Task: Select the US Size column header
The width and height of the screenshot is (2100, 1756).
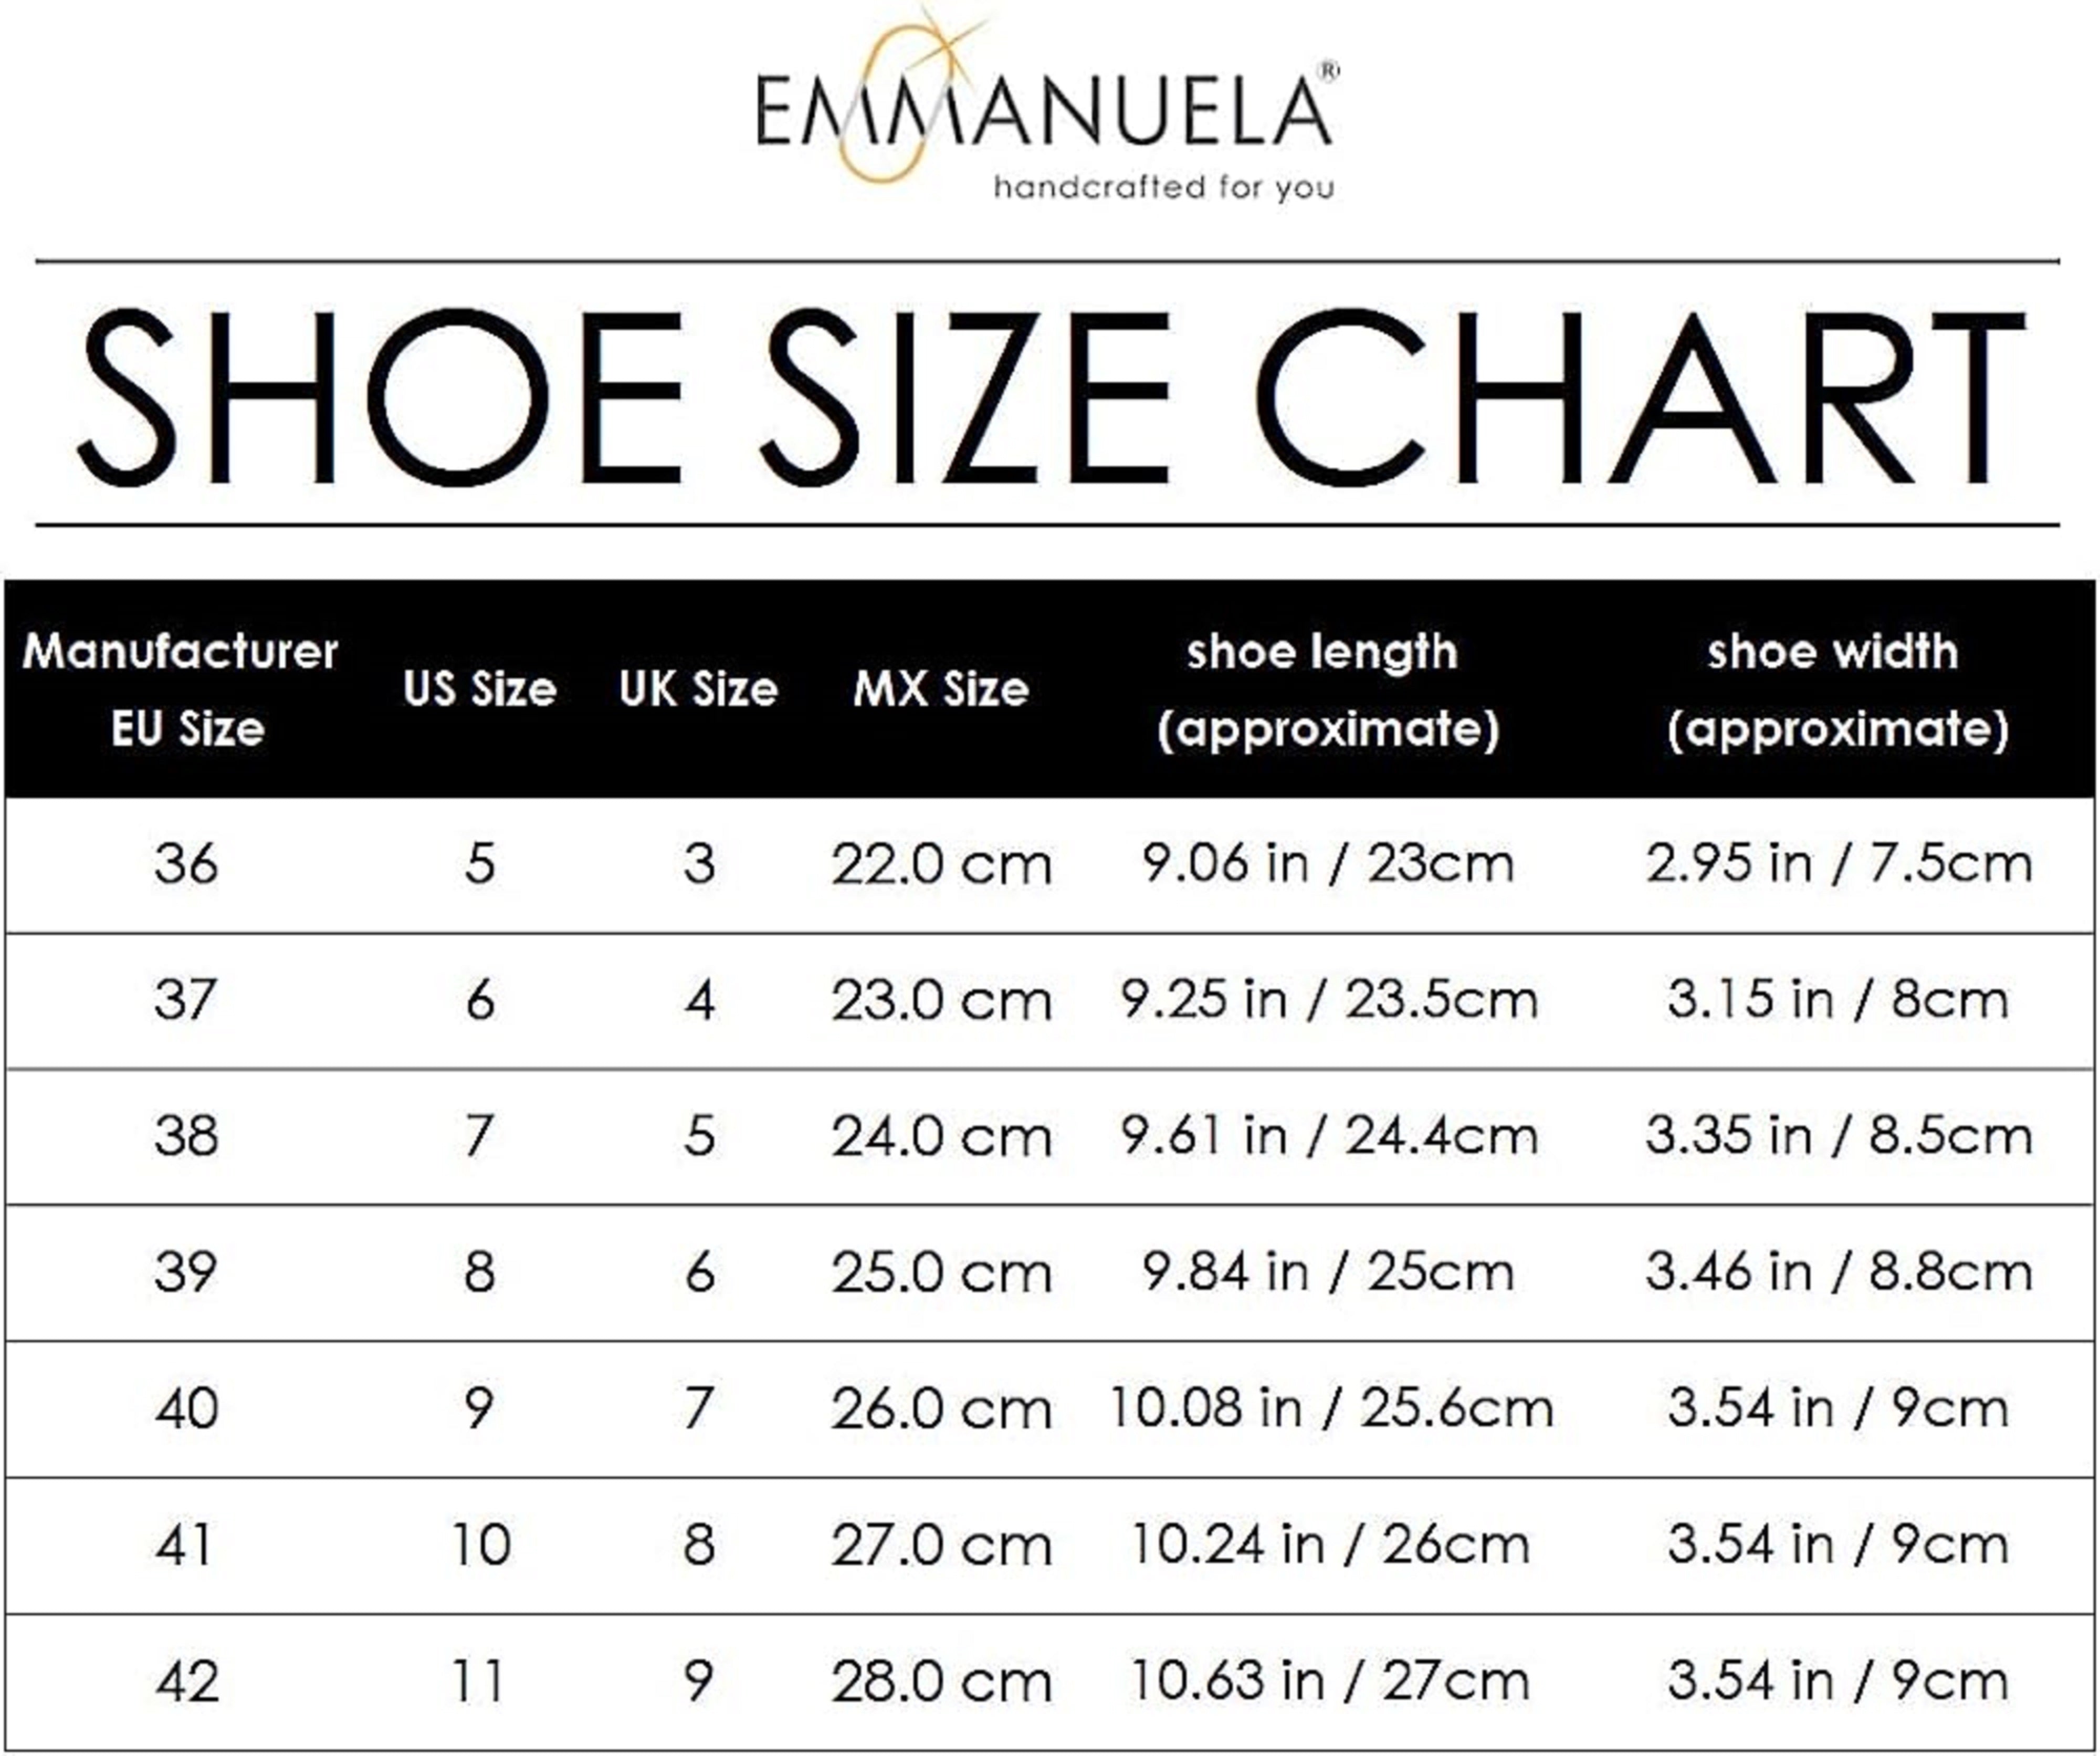Action: click(x=479, y=690)
